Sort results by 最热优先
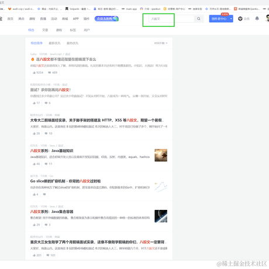Image resolution: width=269 pixels, height=269 pixels. (x=73, y=43)
